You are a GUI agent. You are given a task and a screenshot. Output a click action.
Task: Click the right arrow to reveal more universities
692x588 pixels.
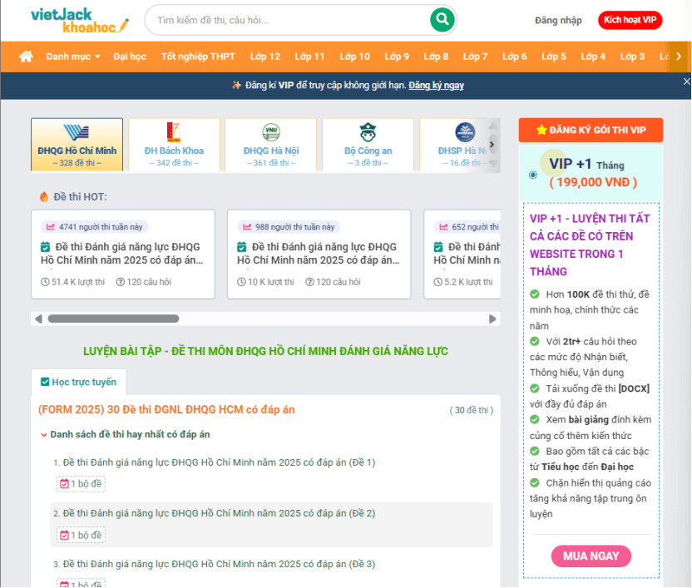click(492, 143)
